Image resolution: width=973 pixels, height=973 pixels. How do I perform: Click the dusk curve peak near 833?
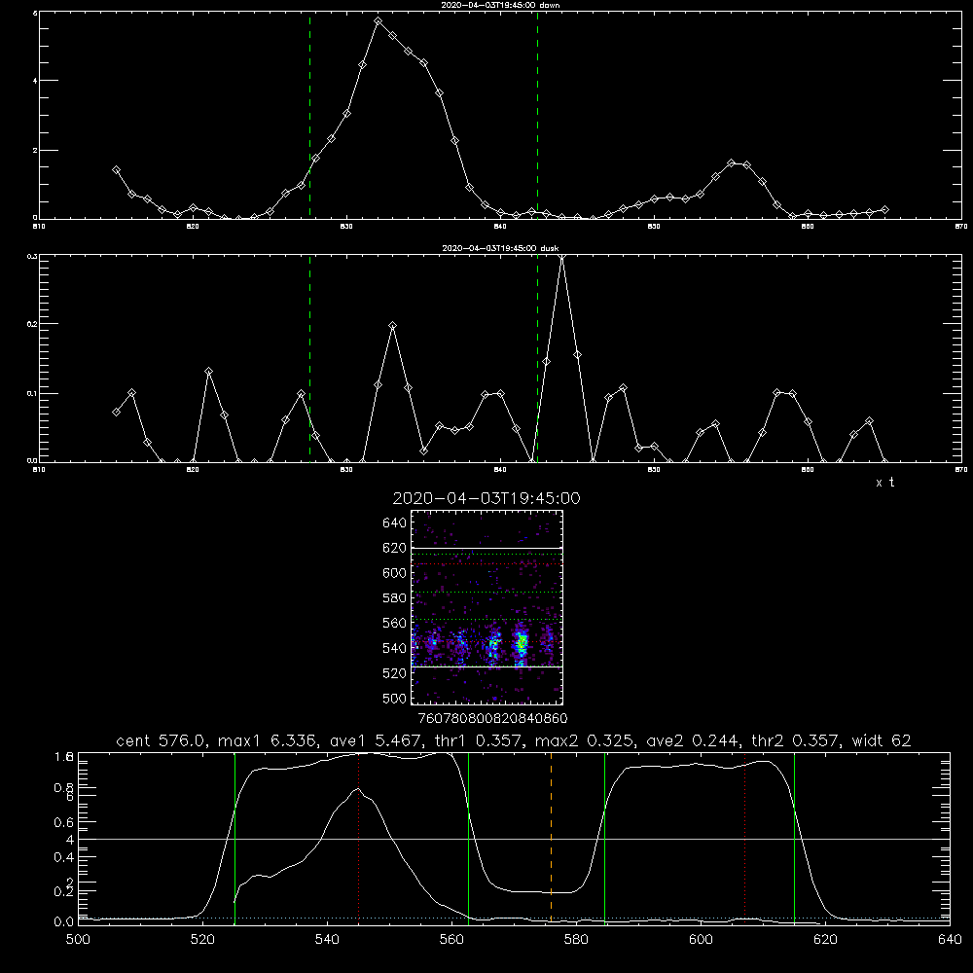click(392, 325)
